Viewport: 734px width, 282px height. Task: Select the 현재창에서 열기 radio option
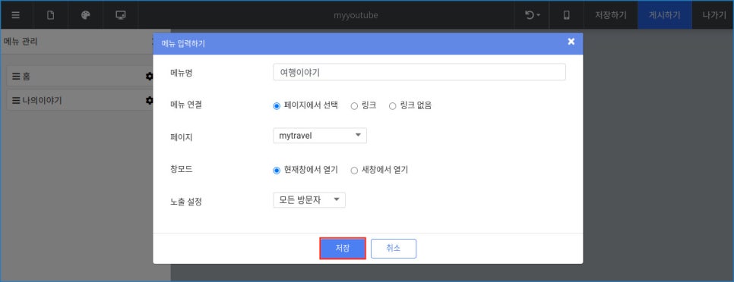pos(276,170)
